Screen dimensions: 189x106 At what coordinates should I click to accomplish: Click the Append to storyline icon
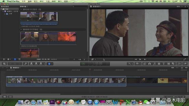coord(41,64)
